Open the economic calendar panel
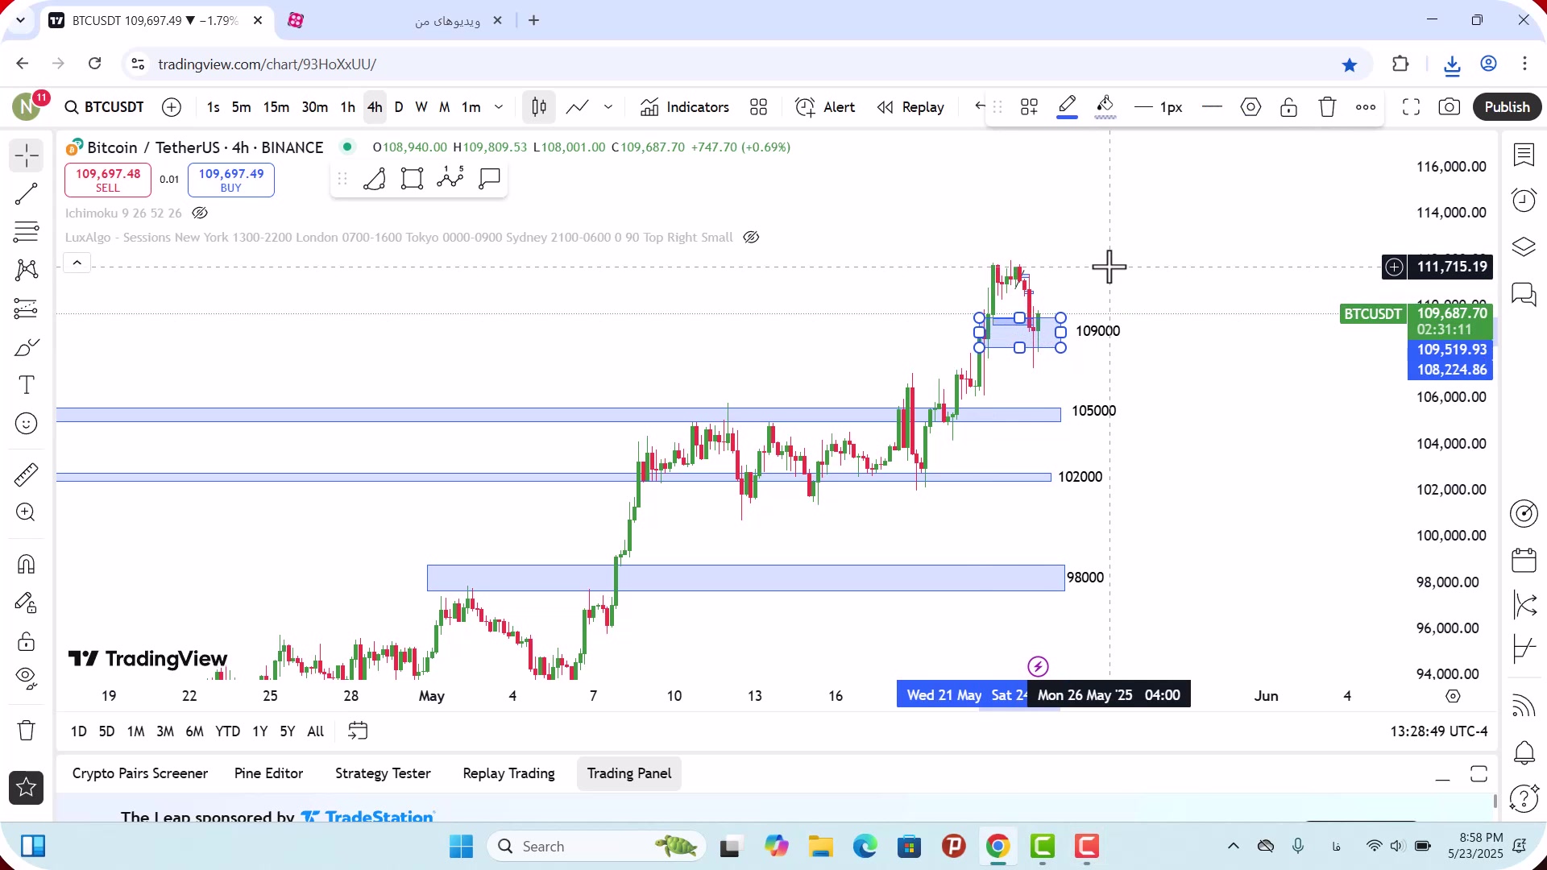The image size is (1547, 870). (1524, 560)
